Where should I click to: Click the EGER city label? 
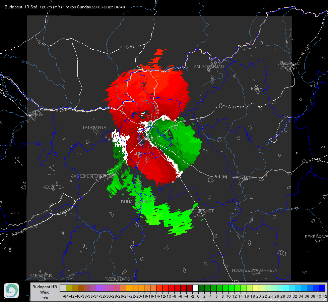point(257,89)
